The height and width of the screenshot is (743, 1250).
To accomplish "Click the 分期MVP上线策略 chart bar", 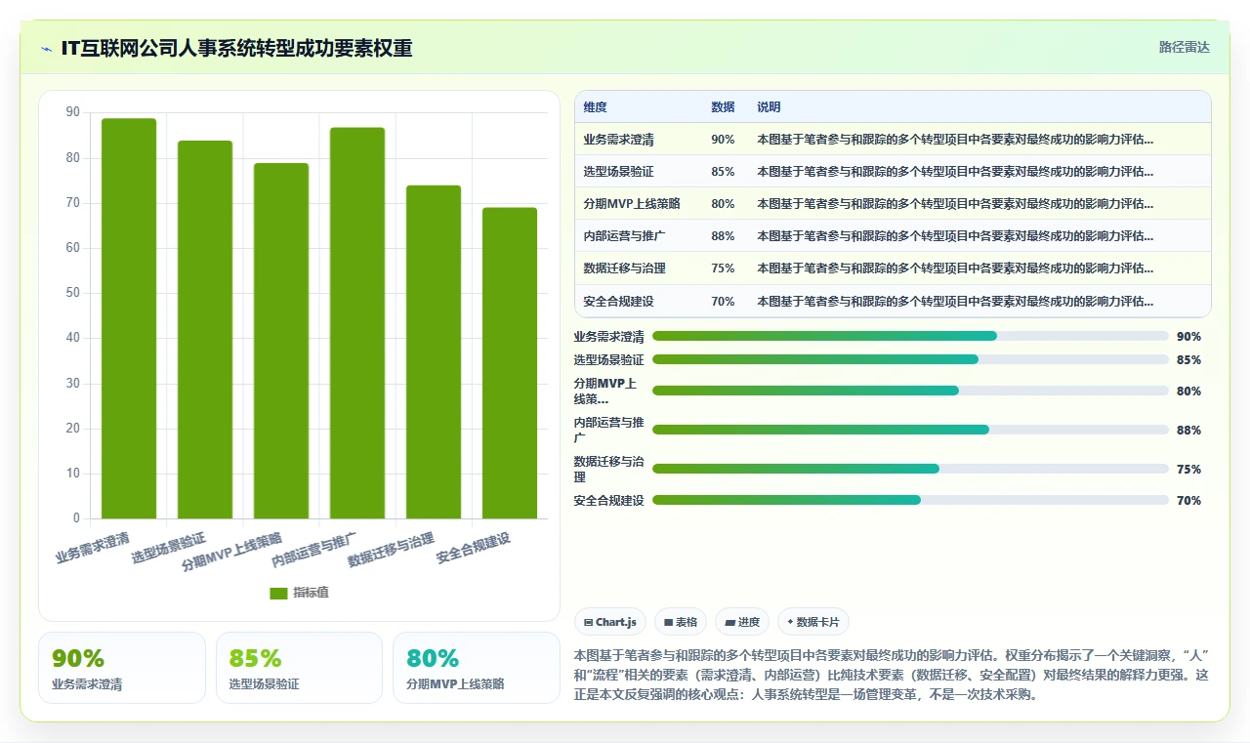I will pos(281,341).
